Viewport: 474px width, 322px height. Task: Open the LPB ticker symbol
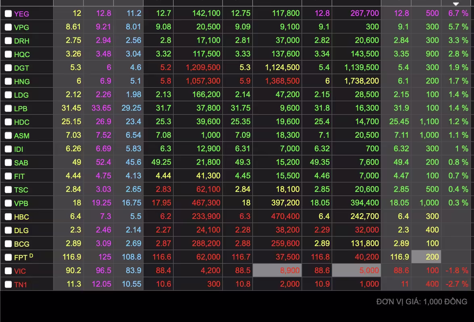21,109
